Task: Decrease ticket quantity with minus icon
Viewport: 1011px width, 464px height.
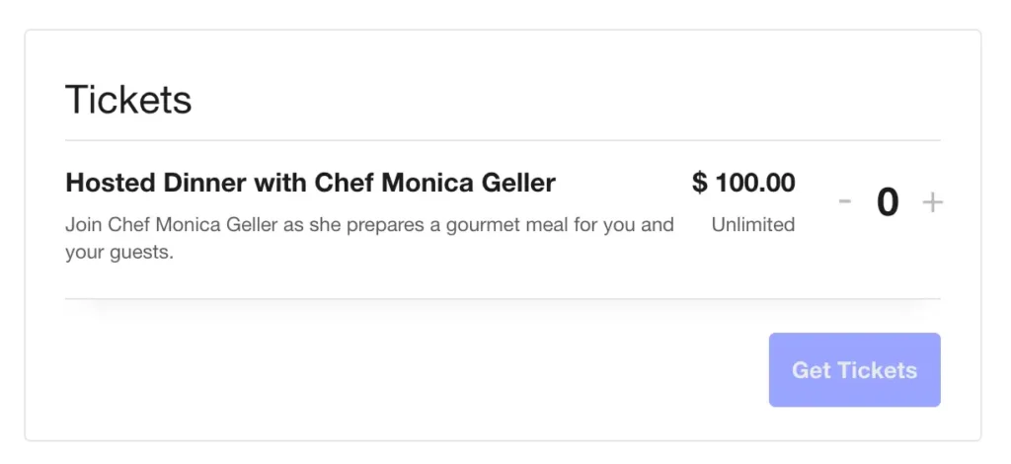Action: pos(844,202)
